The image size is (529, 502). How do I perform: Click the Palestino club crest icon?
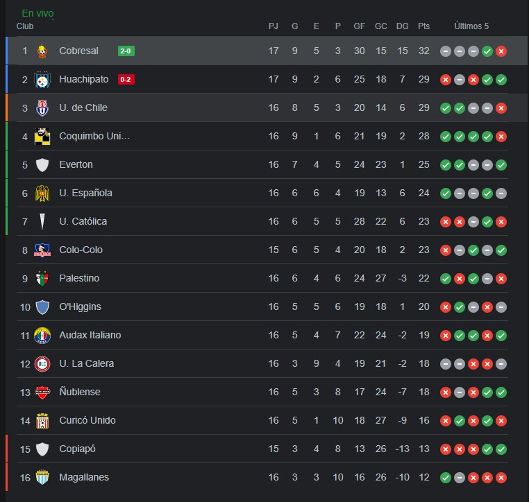[42, 278]
